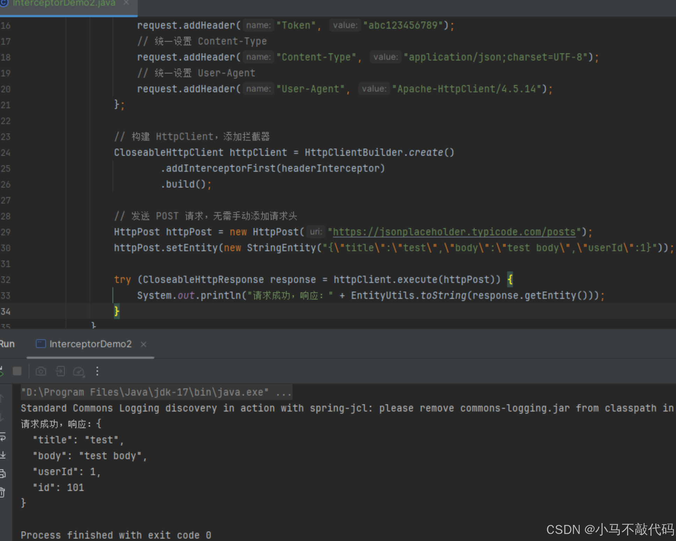Select the InterceptorDemo2.java editor tab

pos(64,3)
